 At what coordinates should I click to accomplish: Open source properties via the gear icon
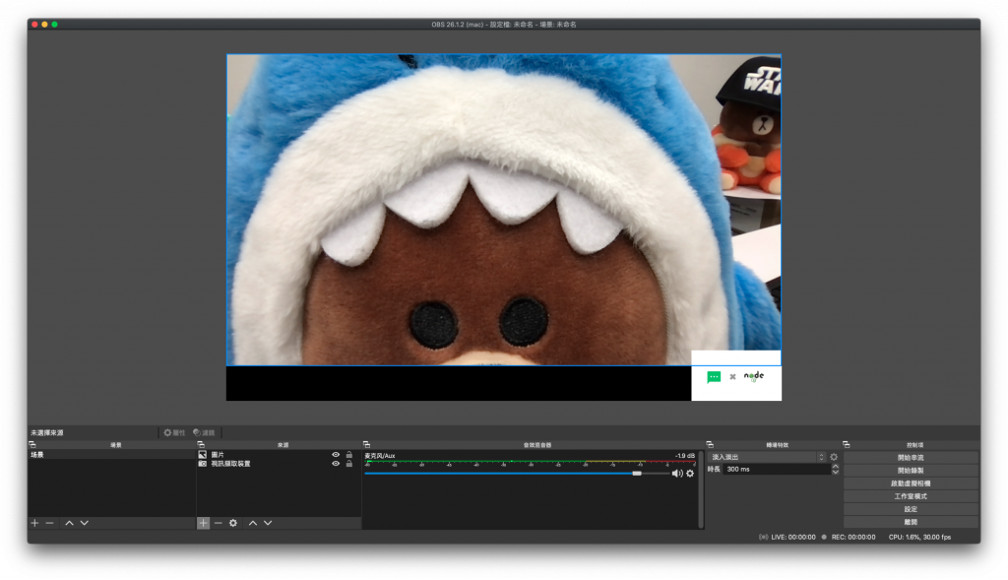tap(233, 523)
